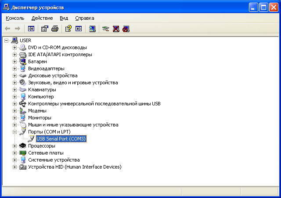Click the Модемы phone icon
The width and height of the screenshot is (281, 198).
coord(23,111)
